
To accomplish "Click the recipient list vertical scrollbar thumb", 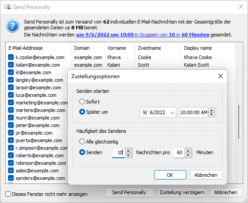I will [239, 122].
